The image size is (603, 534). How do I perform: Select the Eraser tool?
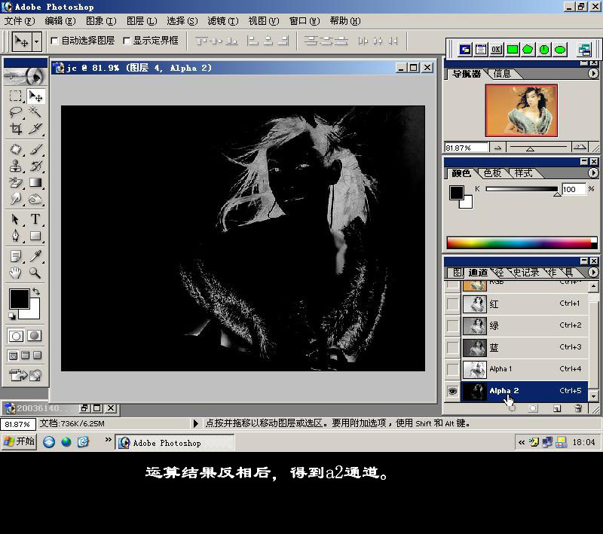[x=16, y=182]
